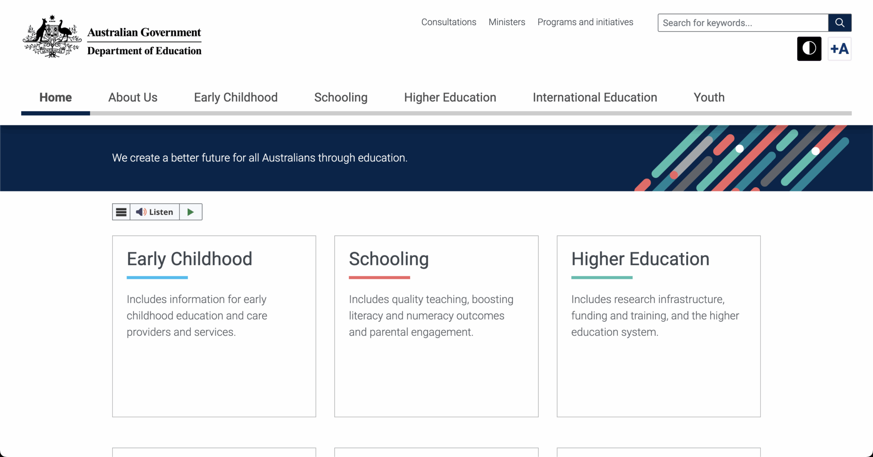Image resolution: width=873 pixels, height=457 pixels.
Task: Open the Higher Education card heading
Action: (640, 259)
